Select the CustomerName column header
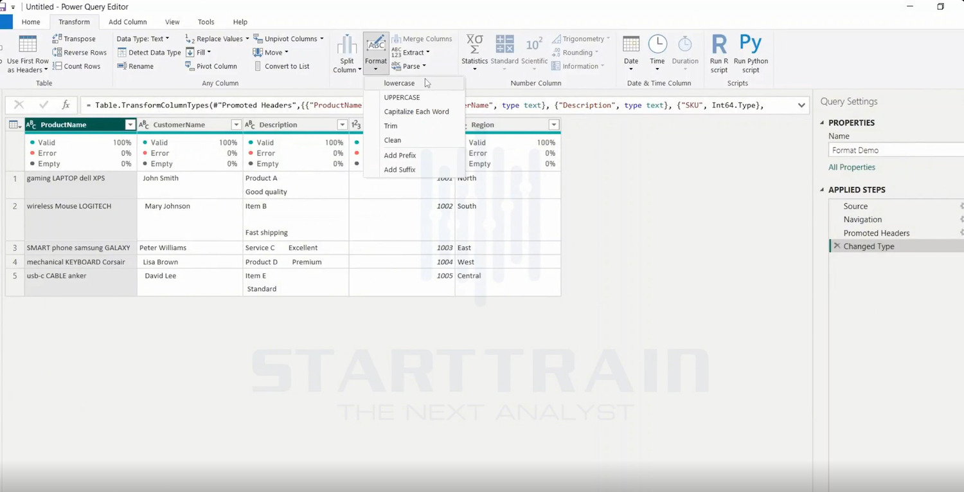This screenshot has height=492, width=964. pyautogui.click(x=190, y=125)
